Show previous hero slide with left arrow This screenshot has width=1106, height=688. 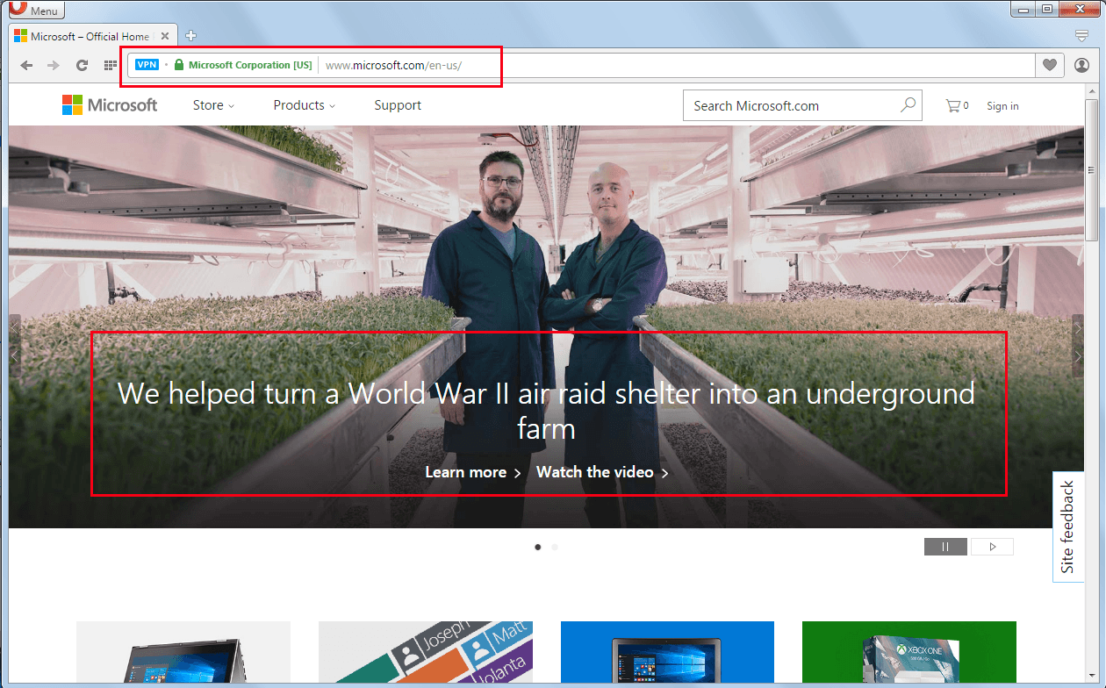click(x=14, y=346)
